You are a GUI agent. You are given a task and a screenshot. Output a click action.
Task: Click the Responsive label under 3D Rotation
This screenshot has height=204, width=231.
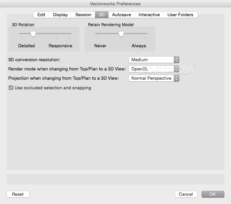tap(61, 46)
